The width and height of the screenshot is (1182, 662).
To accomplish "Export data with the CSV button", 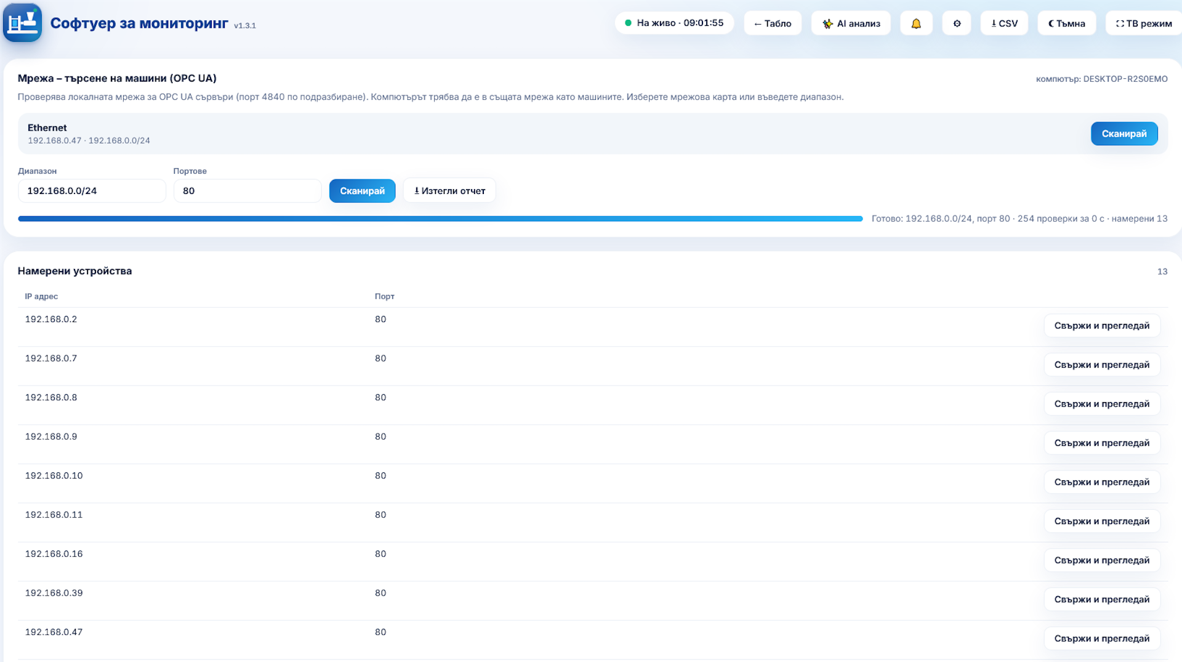I will click(x=1004, y=23).
